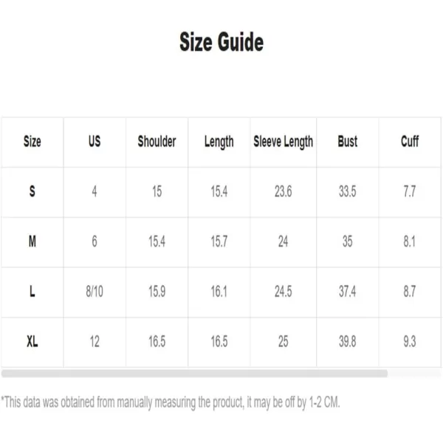
Task: Click the Cuff column header
Action: pyautogui.click(x=410, y=141)
